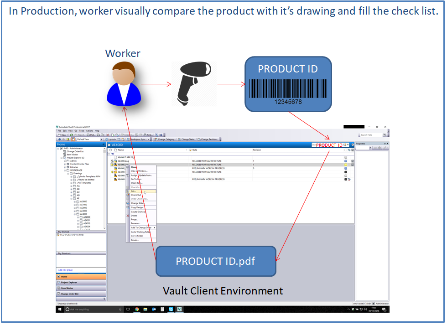Switch on the Project Explorer navigation pane

coord(81,283)
